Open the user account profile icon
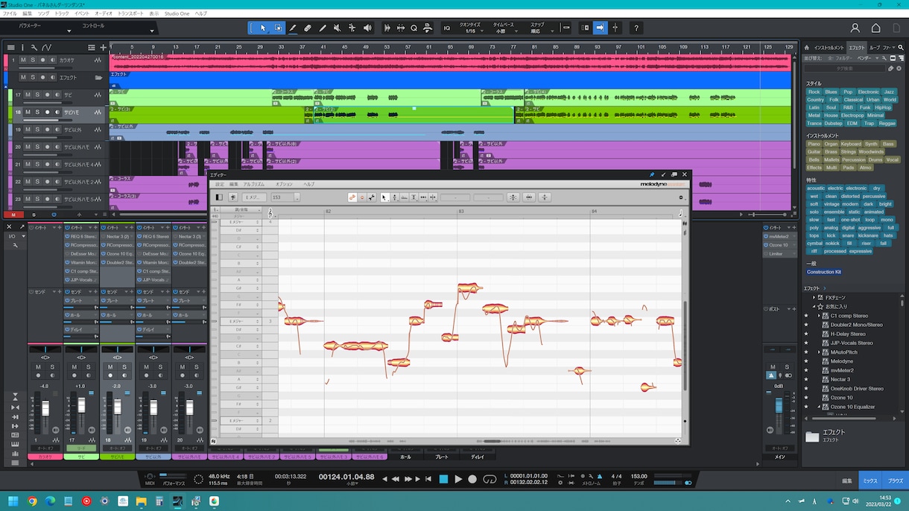This screenshot has width=909, height=511. pos(855,28)
